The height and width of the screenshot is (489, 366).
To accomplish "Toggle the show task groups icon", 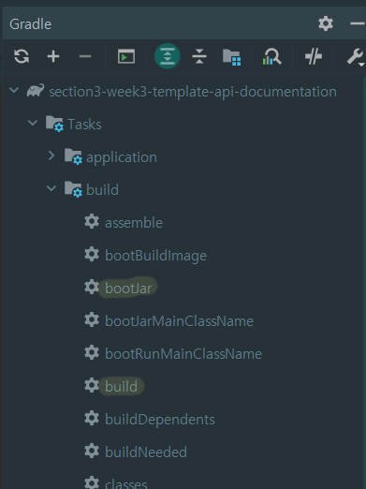I will [x=232, y=57].
